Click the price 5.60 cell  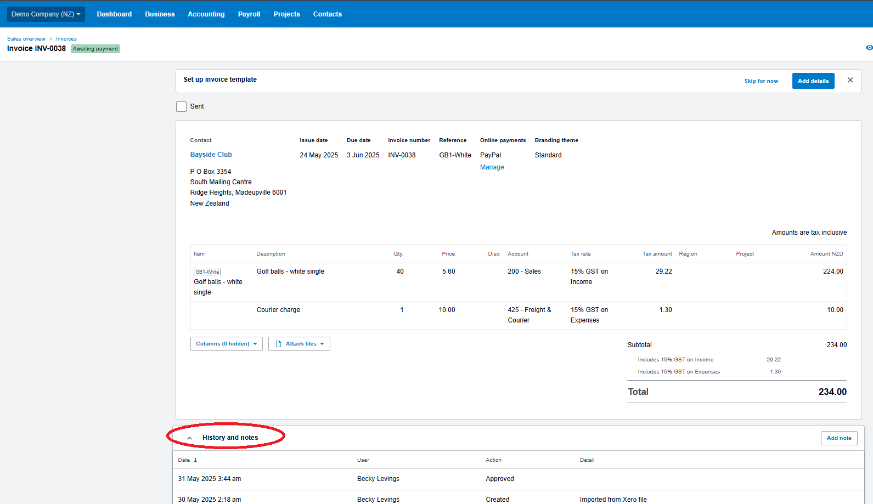[448, 271]
